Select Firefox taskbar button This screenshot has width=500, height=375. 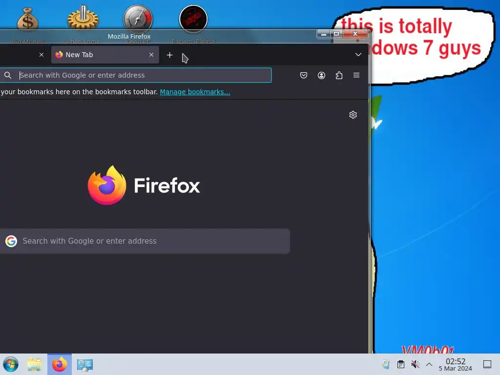pyautogui.click(x=60, y=364)
